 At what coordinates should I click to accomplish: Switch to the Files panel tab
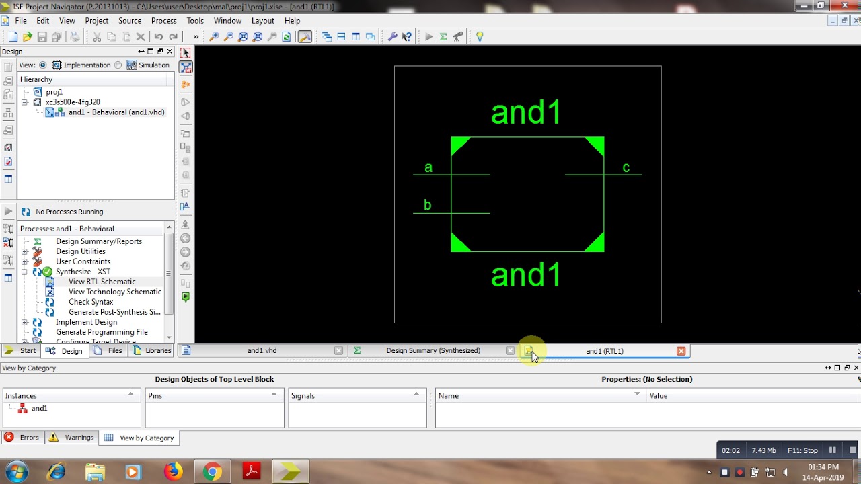pyautogui.click(x=109, y=350)
